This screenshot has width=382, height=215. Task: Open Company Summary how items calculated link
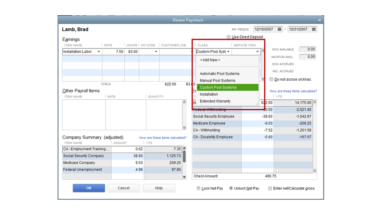point(163,138)
